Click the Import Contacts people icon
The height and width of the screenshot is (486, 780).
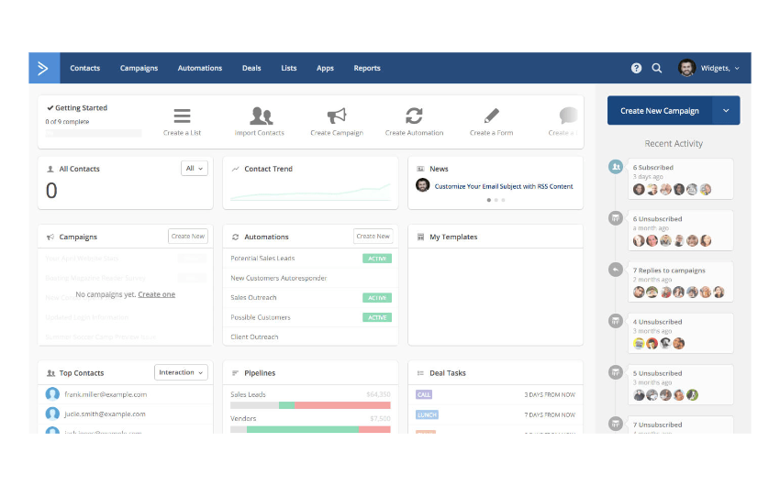(262, 116)
